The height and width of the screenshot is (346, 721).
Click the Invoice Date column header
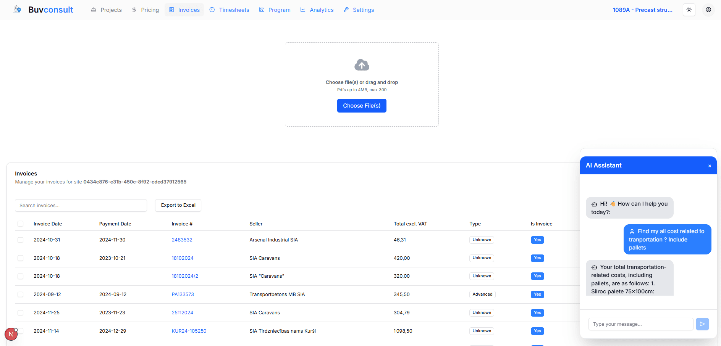coord(48,224)
